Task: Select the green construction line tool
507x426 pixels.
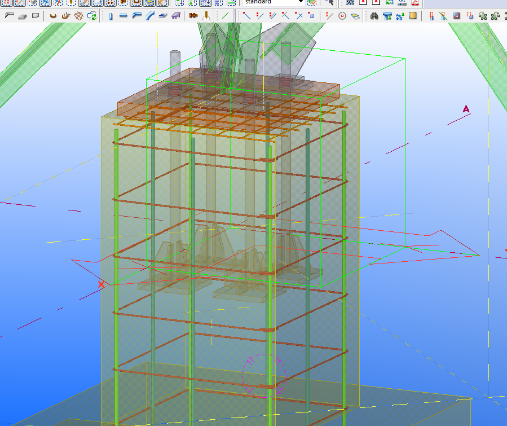Action: [226, 16]
